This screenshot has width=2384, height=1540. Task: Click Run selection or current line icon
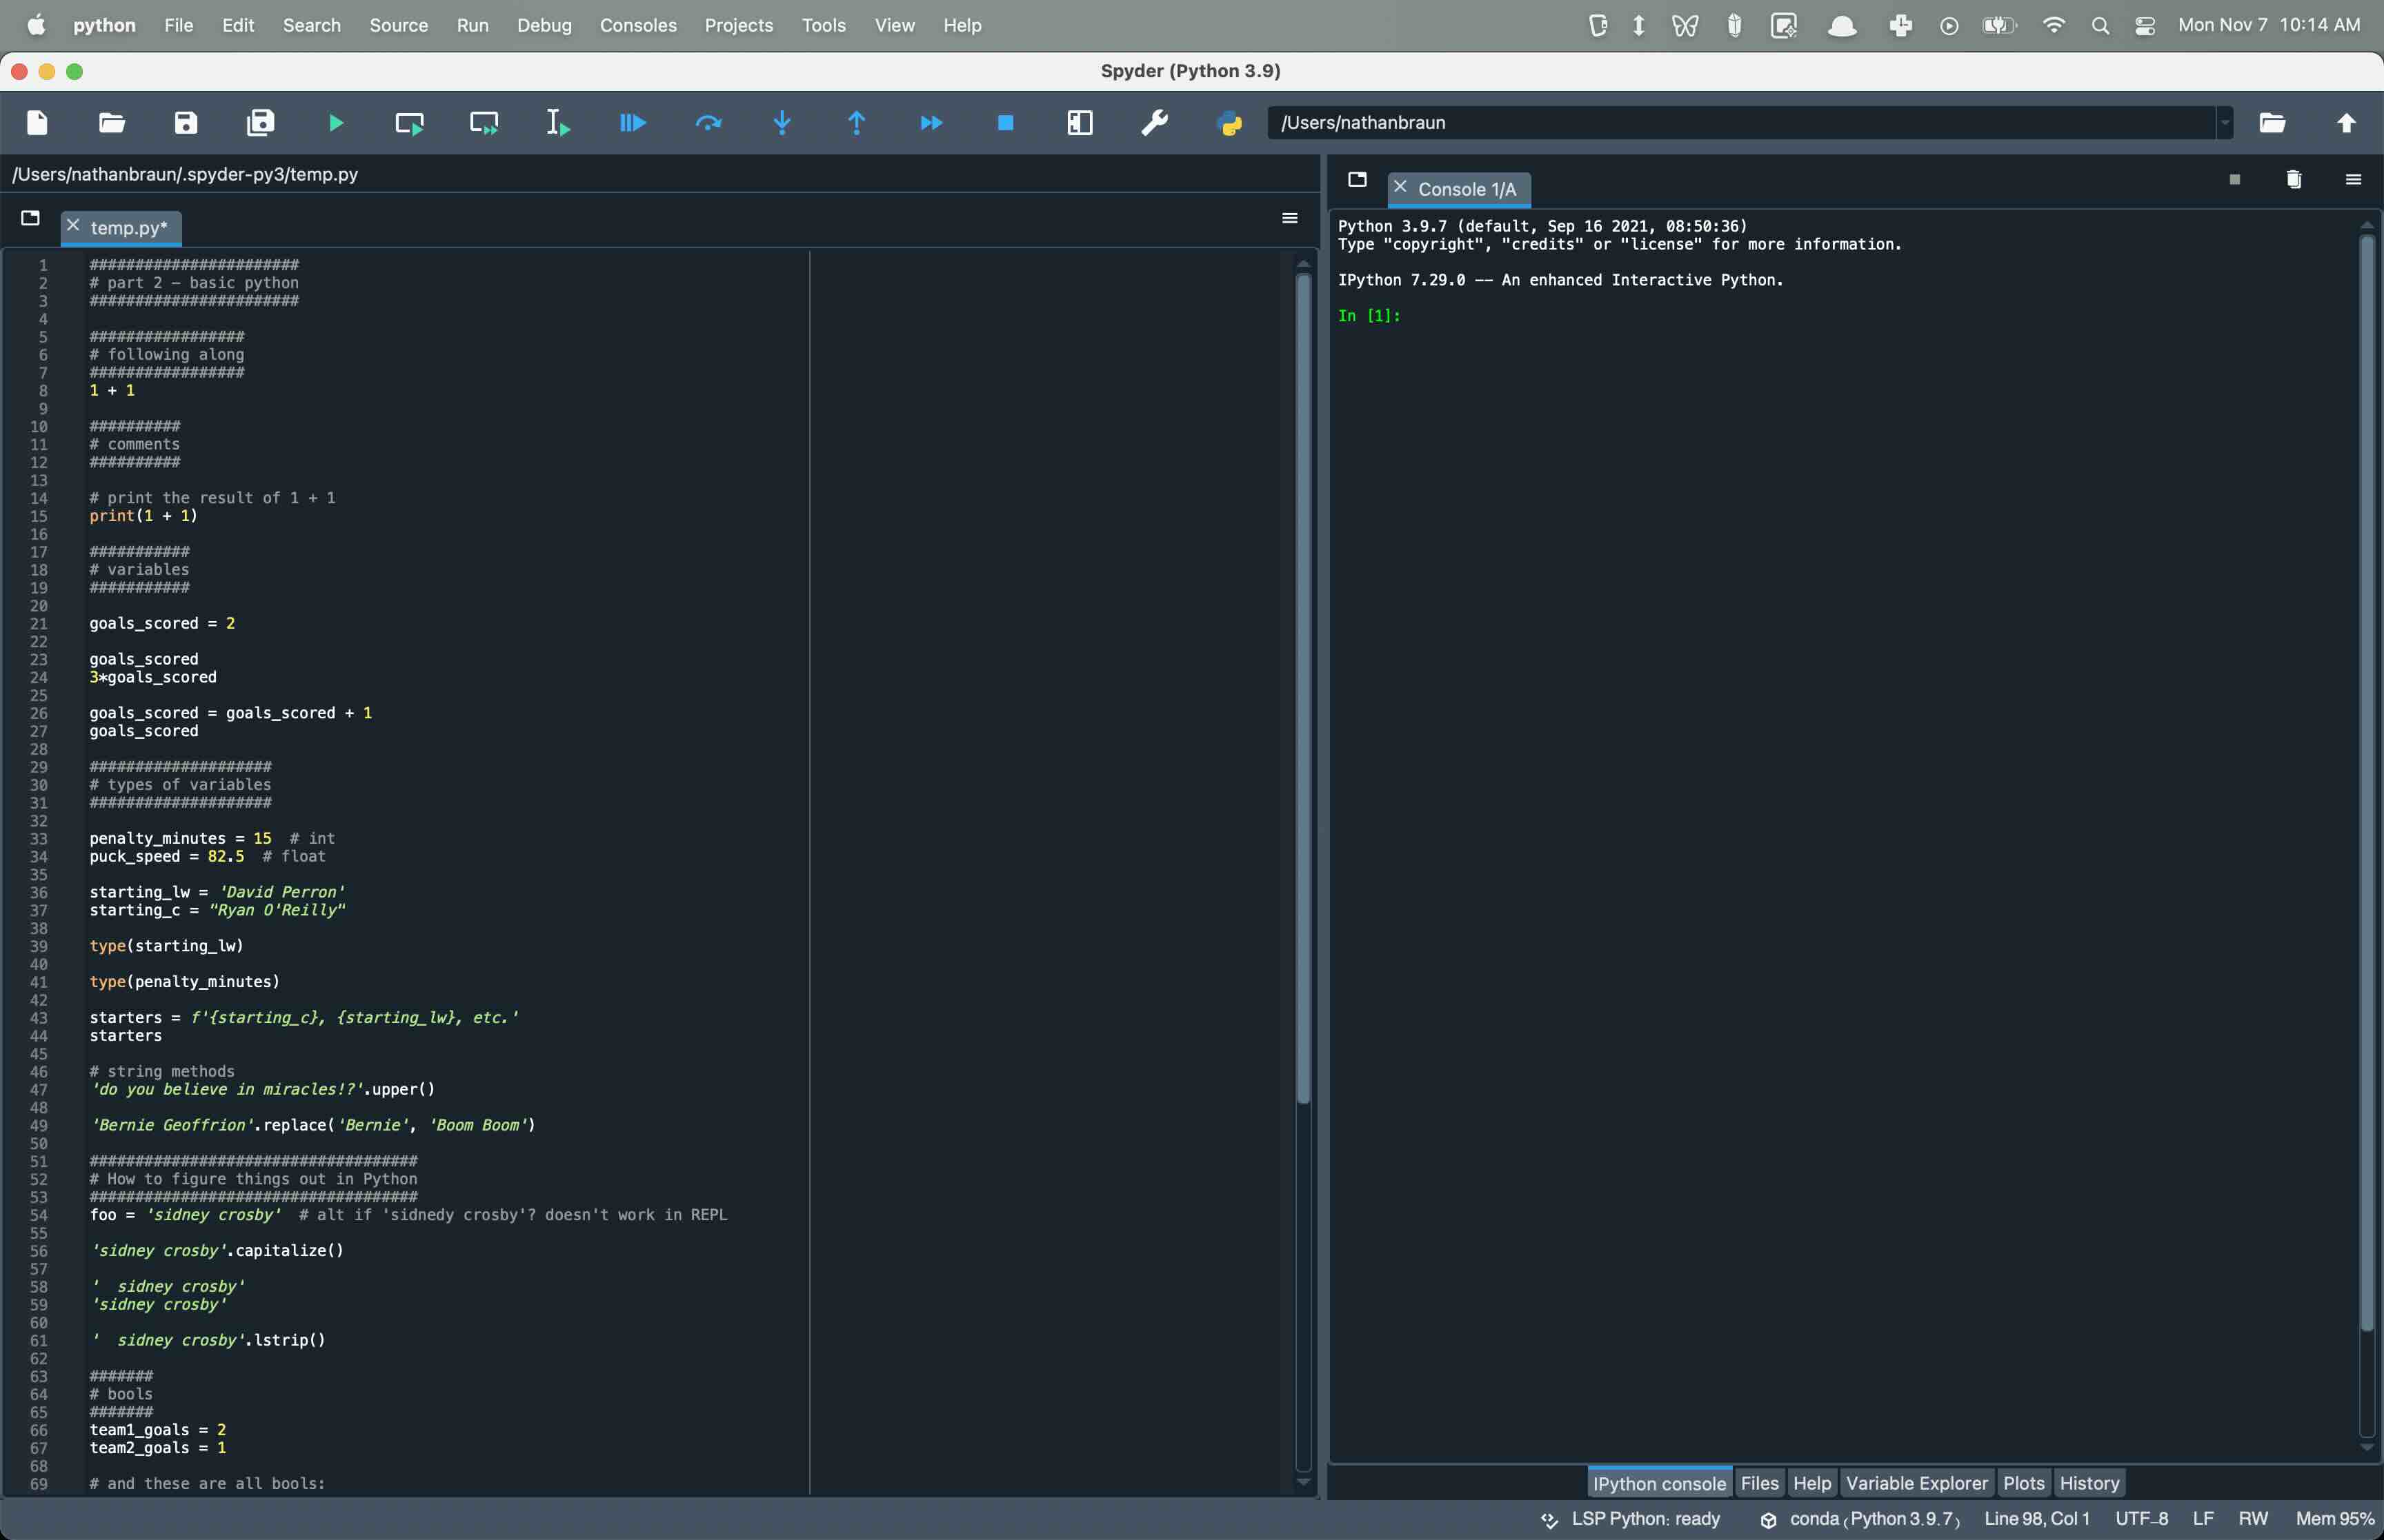[558, 123]
